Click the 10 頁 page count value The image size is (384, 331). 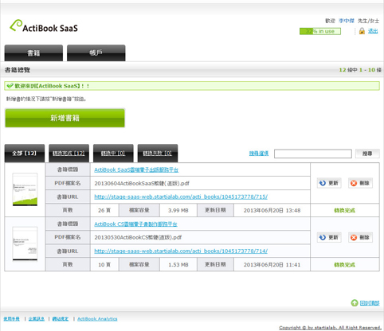104,265
